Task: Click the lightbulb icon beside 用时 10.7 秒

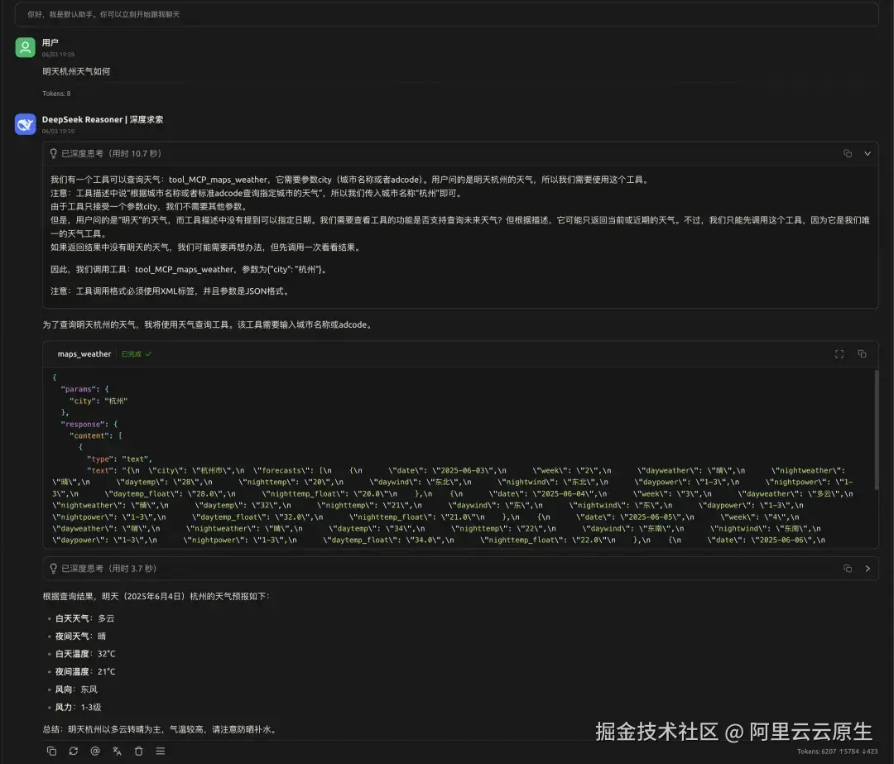Action: 54,153
